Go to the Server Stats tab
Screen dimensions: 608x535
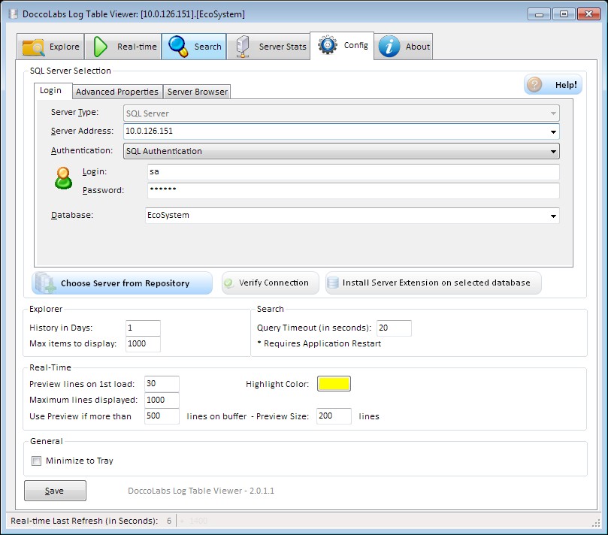click(x=268, y=47)
